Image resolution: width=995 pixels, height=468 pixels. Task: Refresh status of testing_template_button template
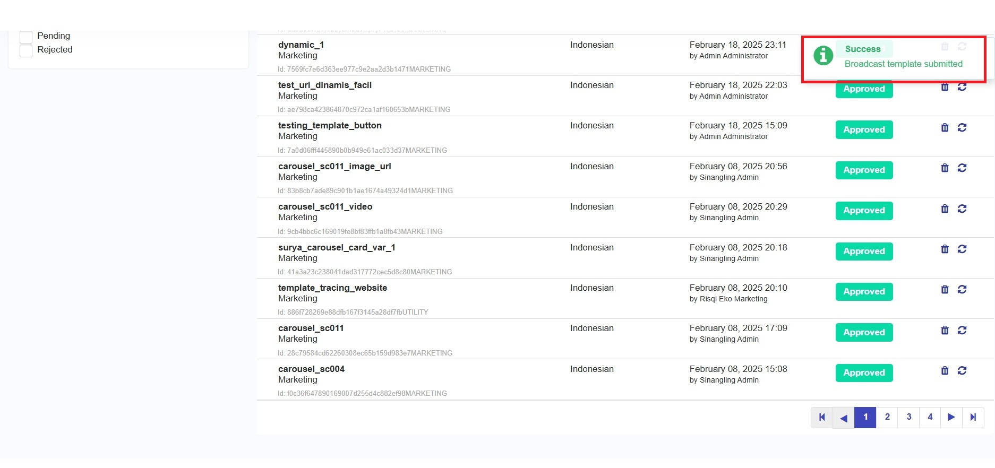[x=962, y=127]
